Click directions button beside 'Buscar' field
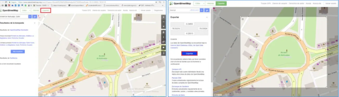 207,10
